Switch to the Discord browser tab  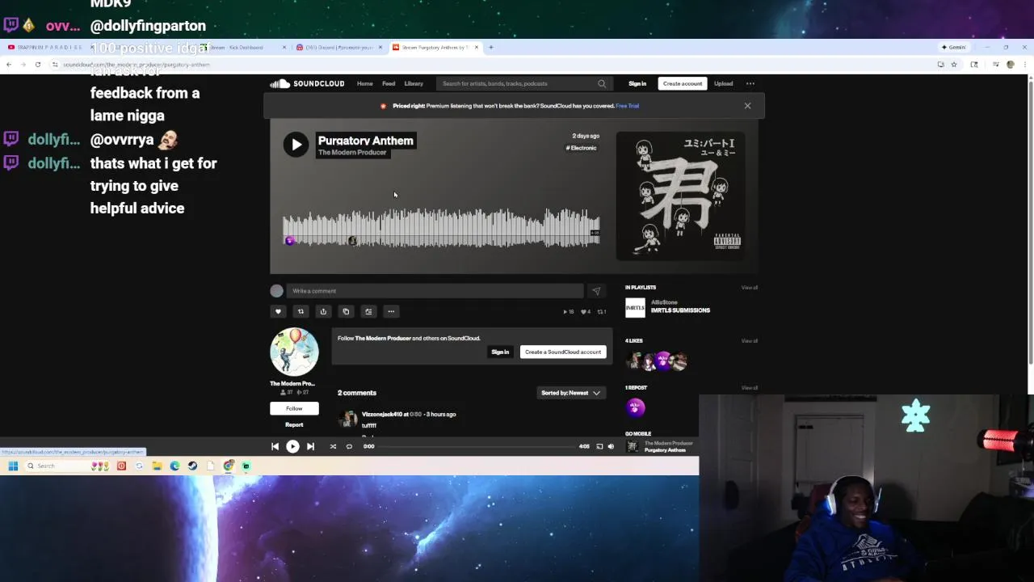pos(338,47)
